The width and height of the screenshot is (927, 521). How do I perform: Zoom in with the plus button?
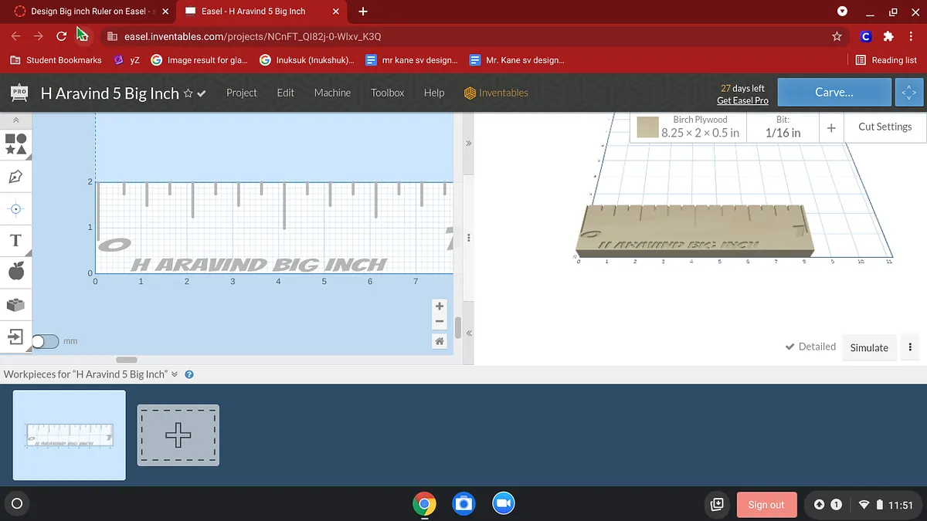440,306
